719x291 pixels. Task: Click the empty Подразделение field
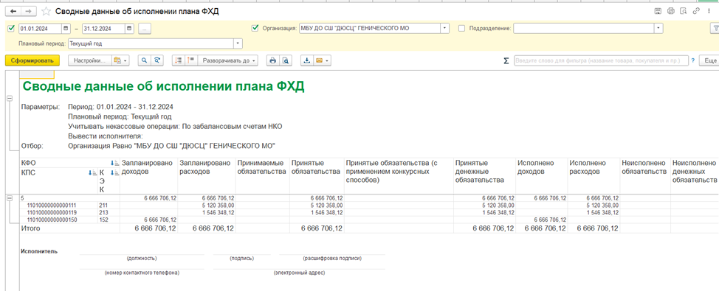point(584,29)
